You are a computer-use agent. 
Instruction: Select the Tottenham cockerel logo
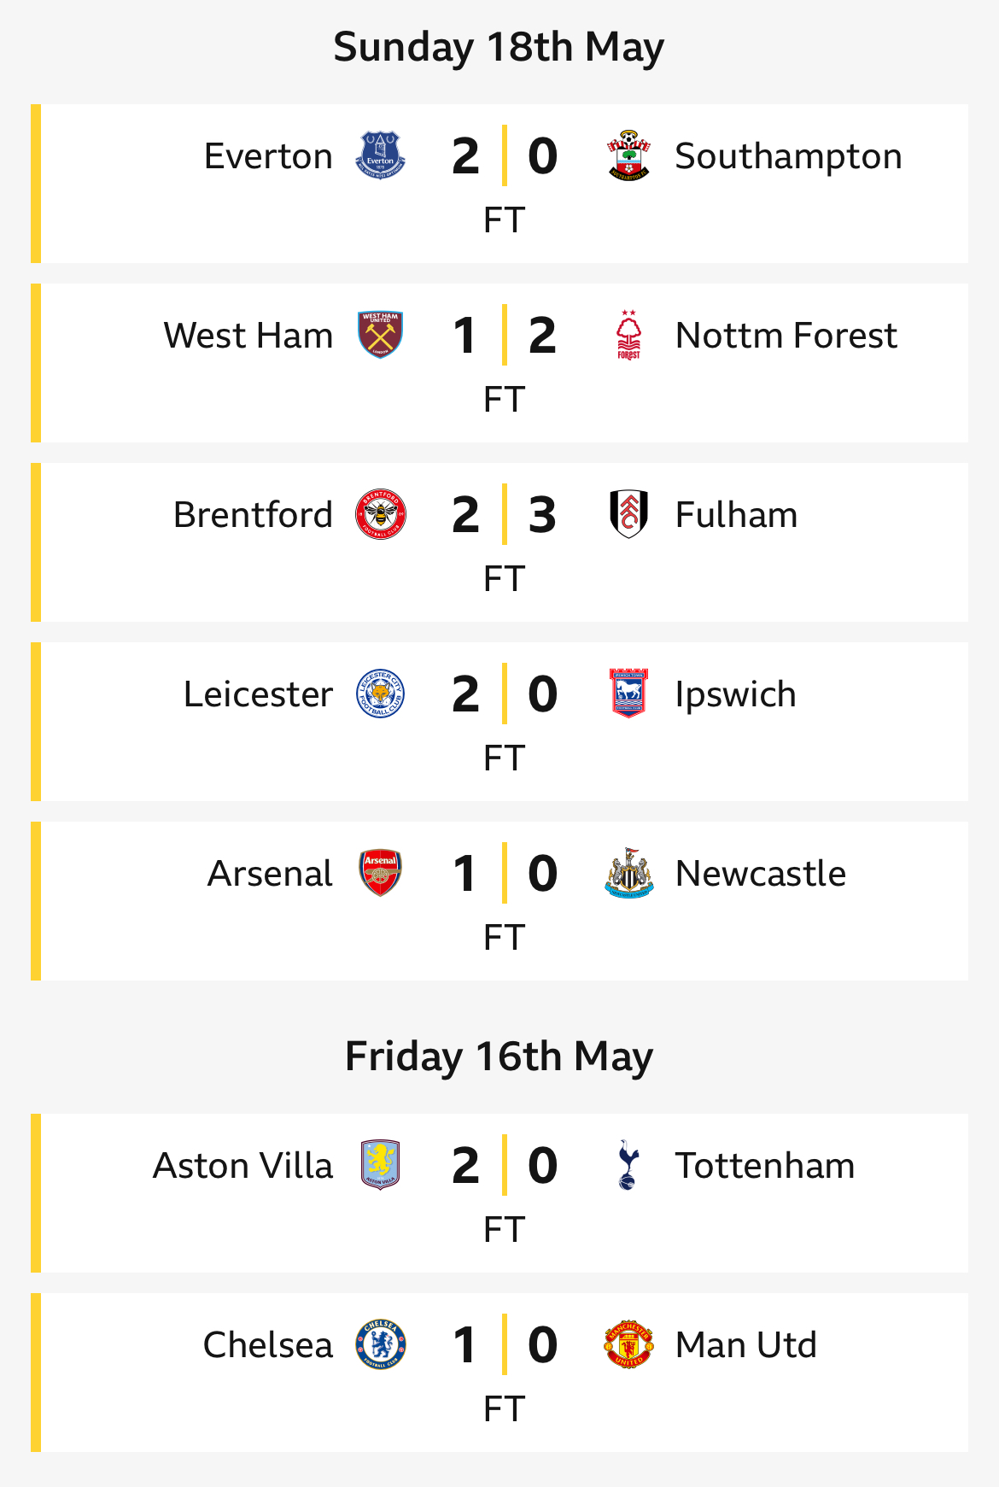coord(628,1165)
